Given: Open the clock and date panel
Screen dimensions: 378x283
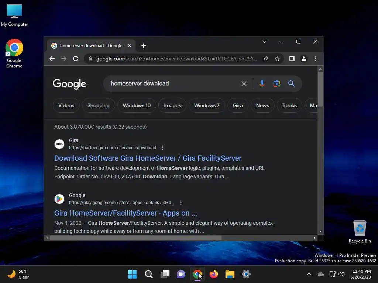Looking at the screenshot, I should [x=361, y=274].
